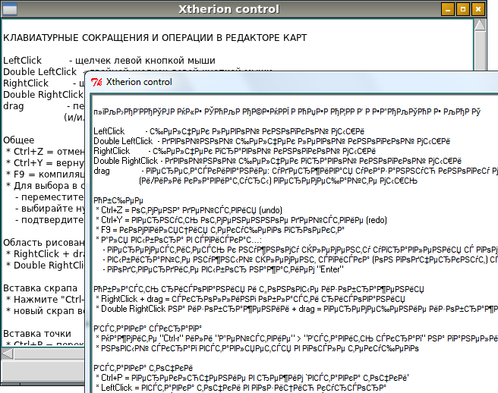
Task: Click the "Ctrl+Y = верну" line in the back window
Action: click(46, 163)
